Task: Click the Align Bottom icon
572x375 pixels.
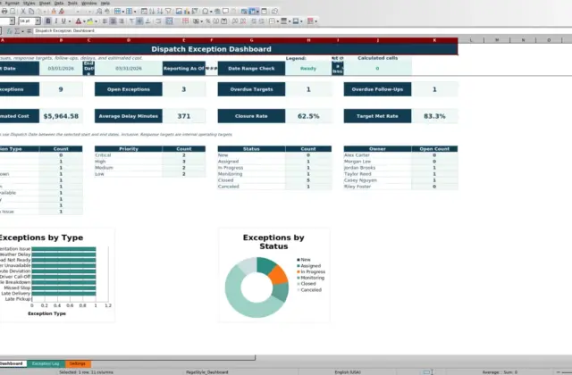Action: [147, 21]
